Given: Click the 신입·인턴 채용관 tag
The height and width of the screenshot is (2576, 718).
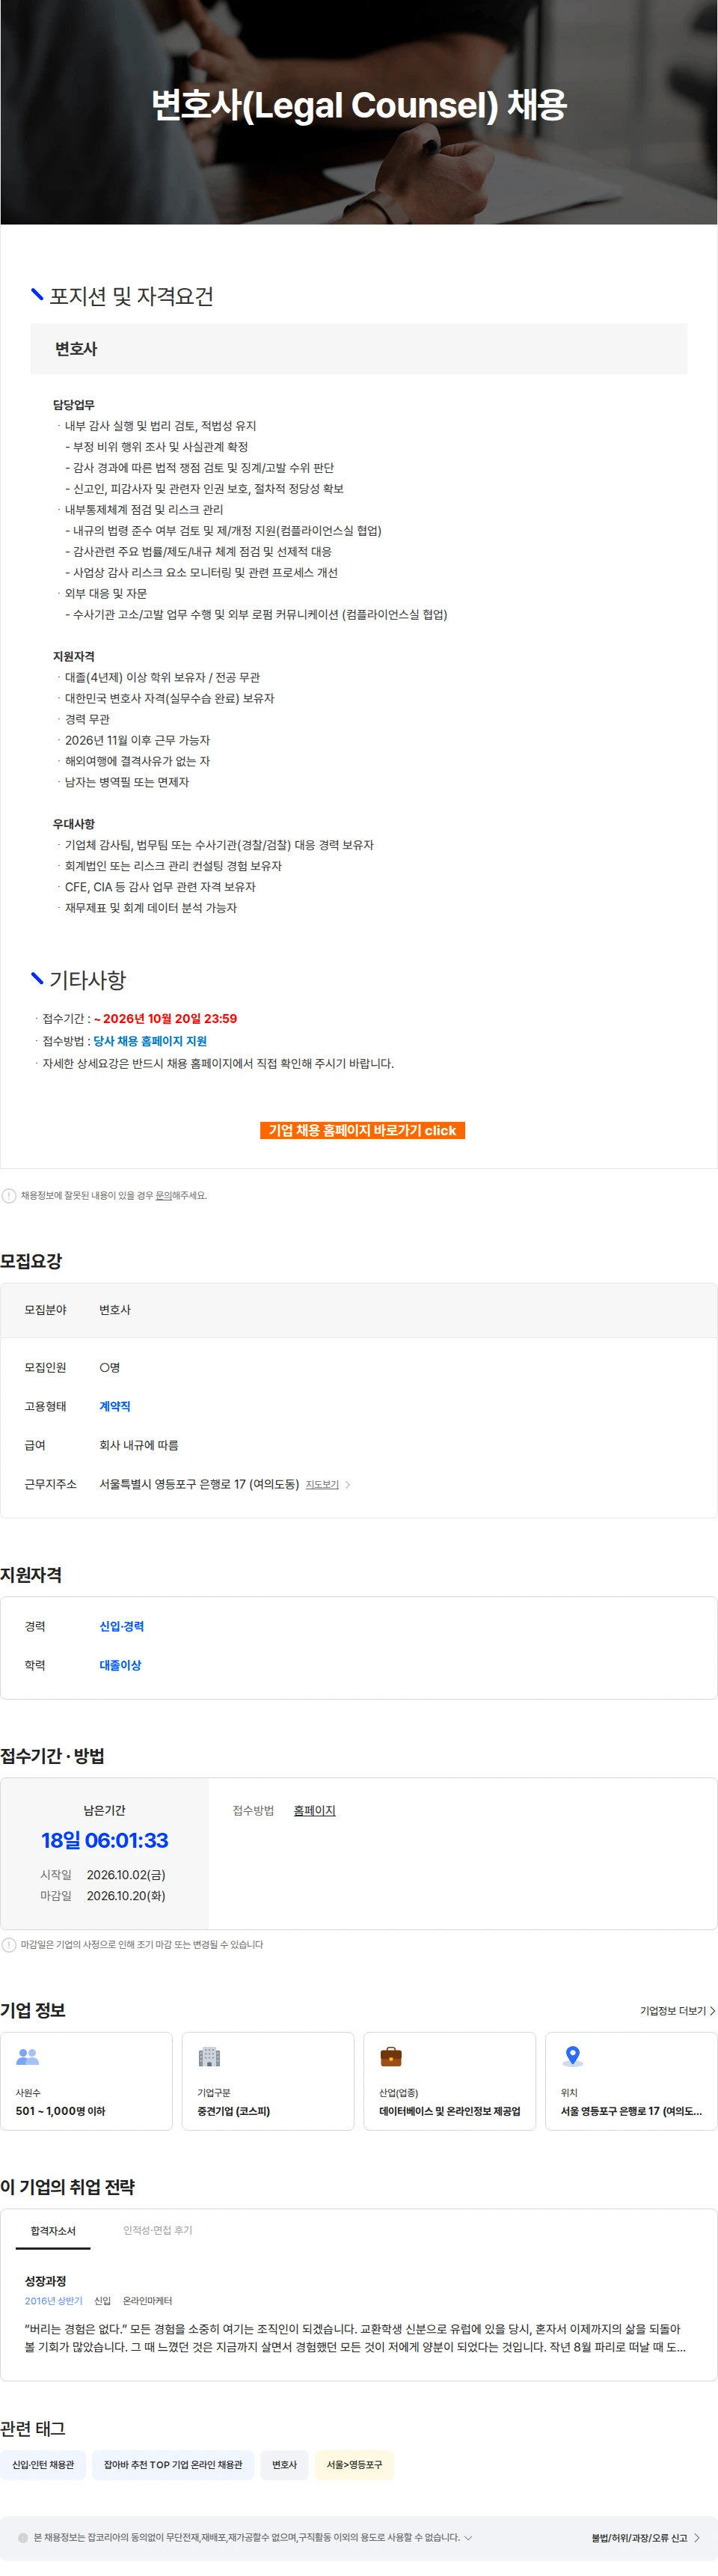Looking at the screenshot, I should click(43, 2464).
